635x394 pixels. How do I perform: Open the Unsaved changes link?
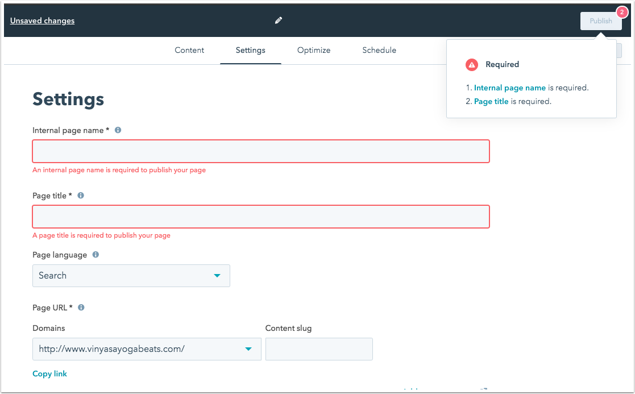click(42, 20)
